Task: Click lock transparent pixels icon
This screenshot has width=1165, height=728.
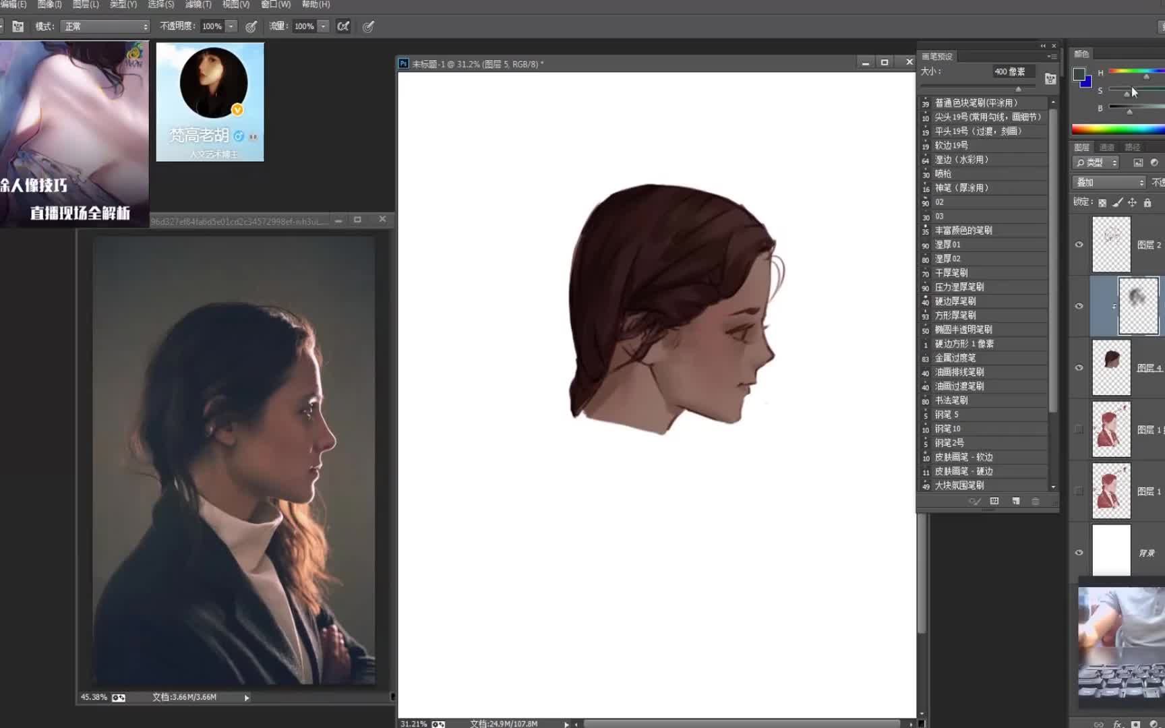Action: tap(1102, 202)
